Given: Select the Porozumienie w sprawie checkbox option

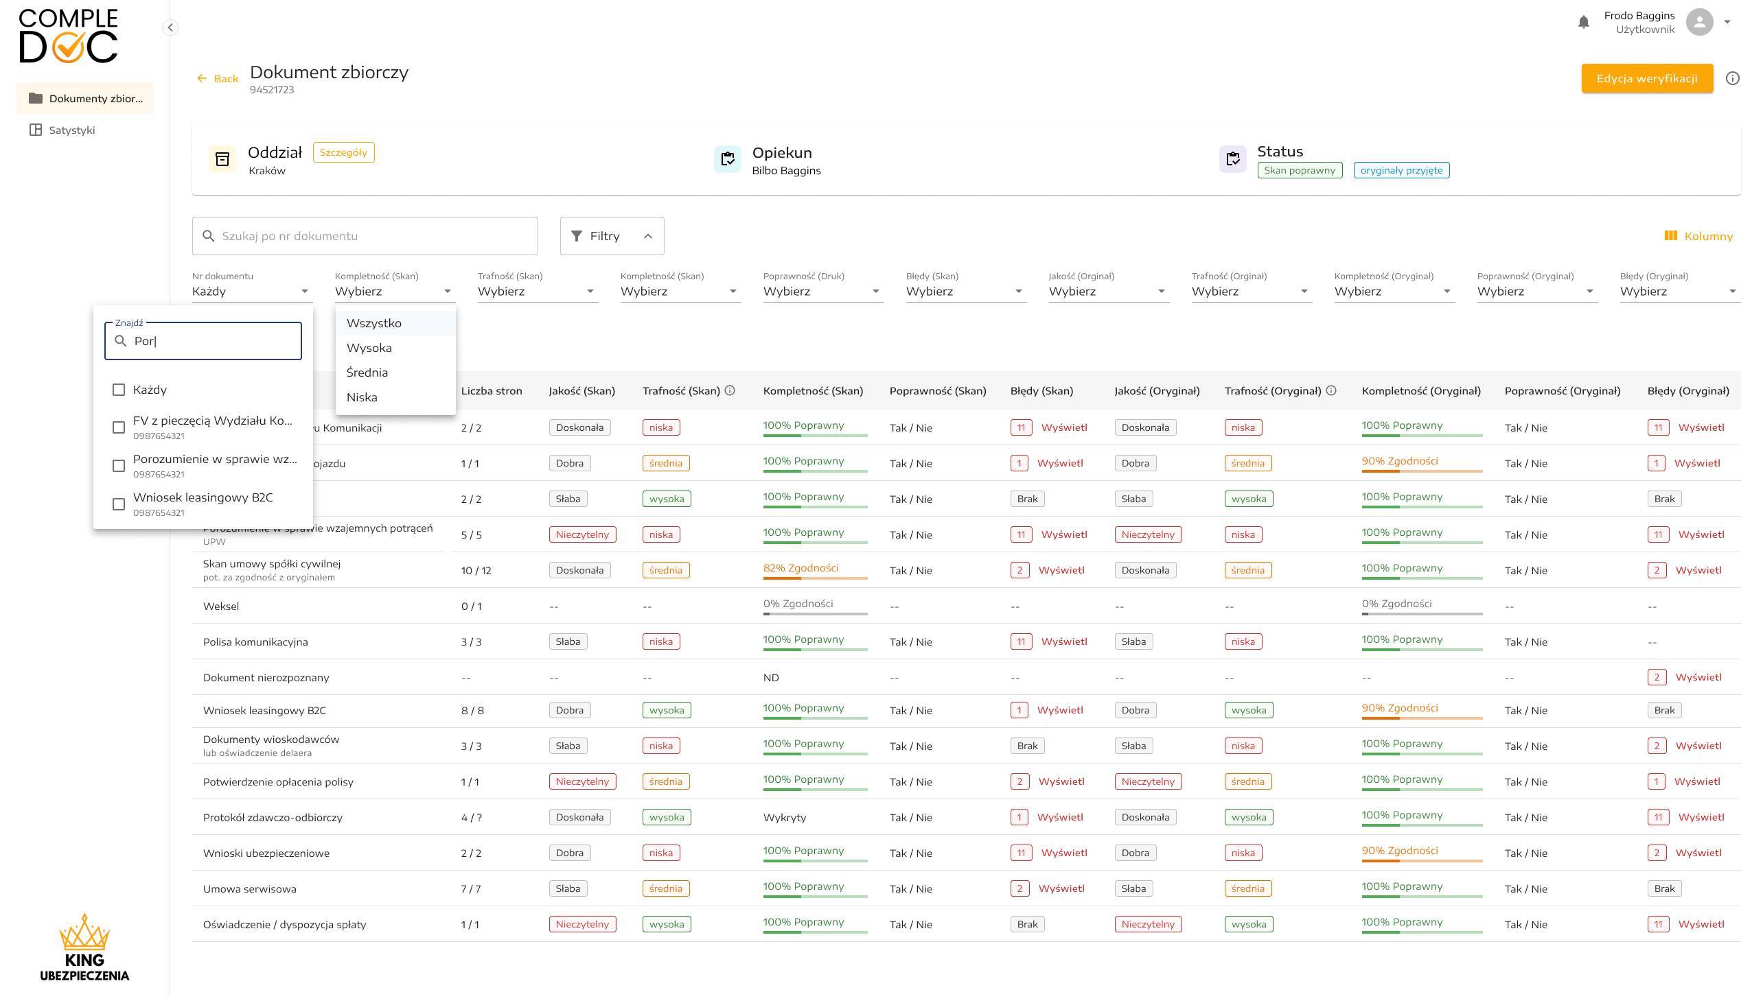Looking at the screenshot, I should [119, 467].
